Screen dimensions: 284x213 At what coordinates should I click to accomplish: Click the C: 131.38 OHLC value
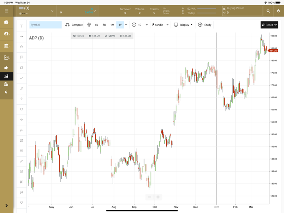coord(125,36)
